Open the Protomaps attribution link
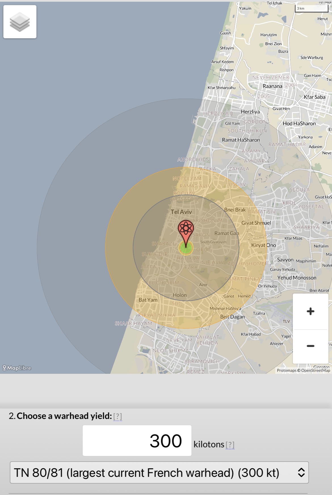The height and width of the screenshot is (495, 332). (x=287, y=370)
